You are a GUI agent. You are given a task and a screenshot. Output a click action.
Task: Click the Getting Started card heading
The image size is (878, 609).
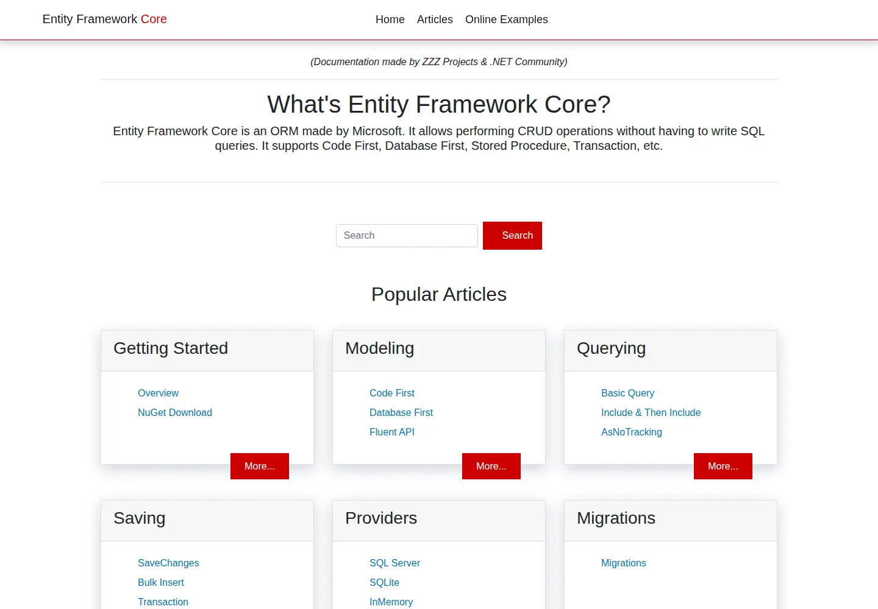(x=171, y=348)
